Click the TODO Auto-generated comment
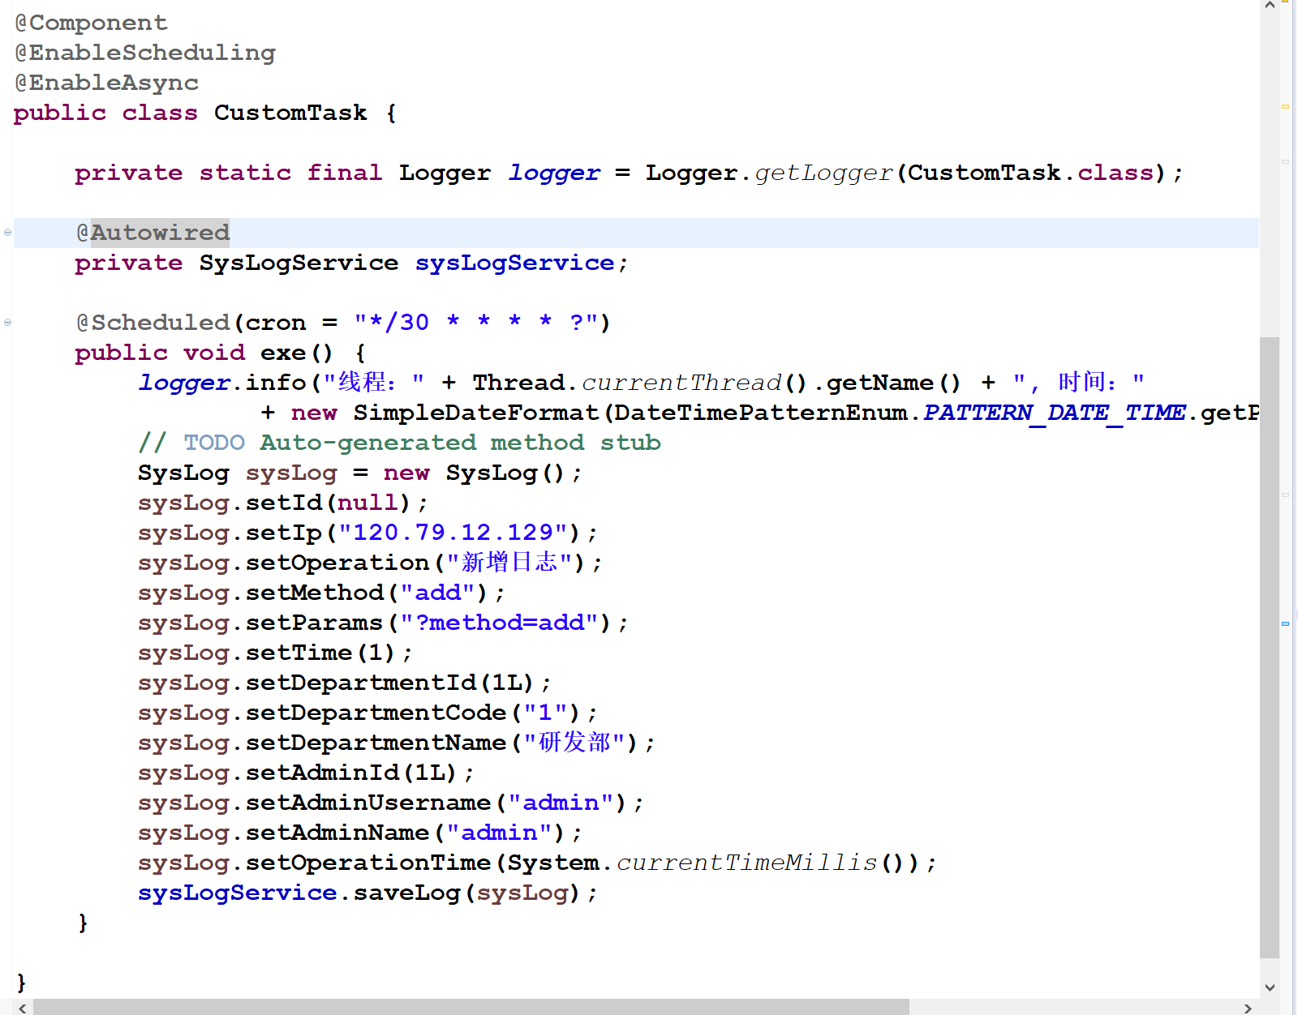This screenshot has height=1015, width=1298. click(399, 443)
